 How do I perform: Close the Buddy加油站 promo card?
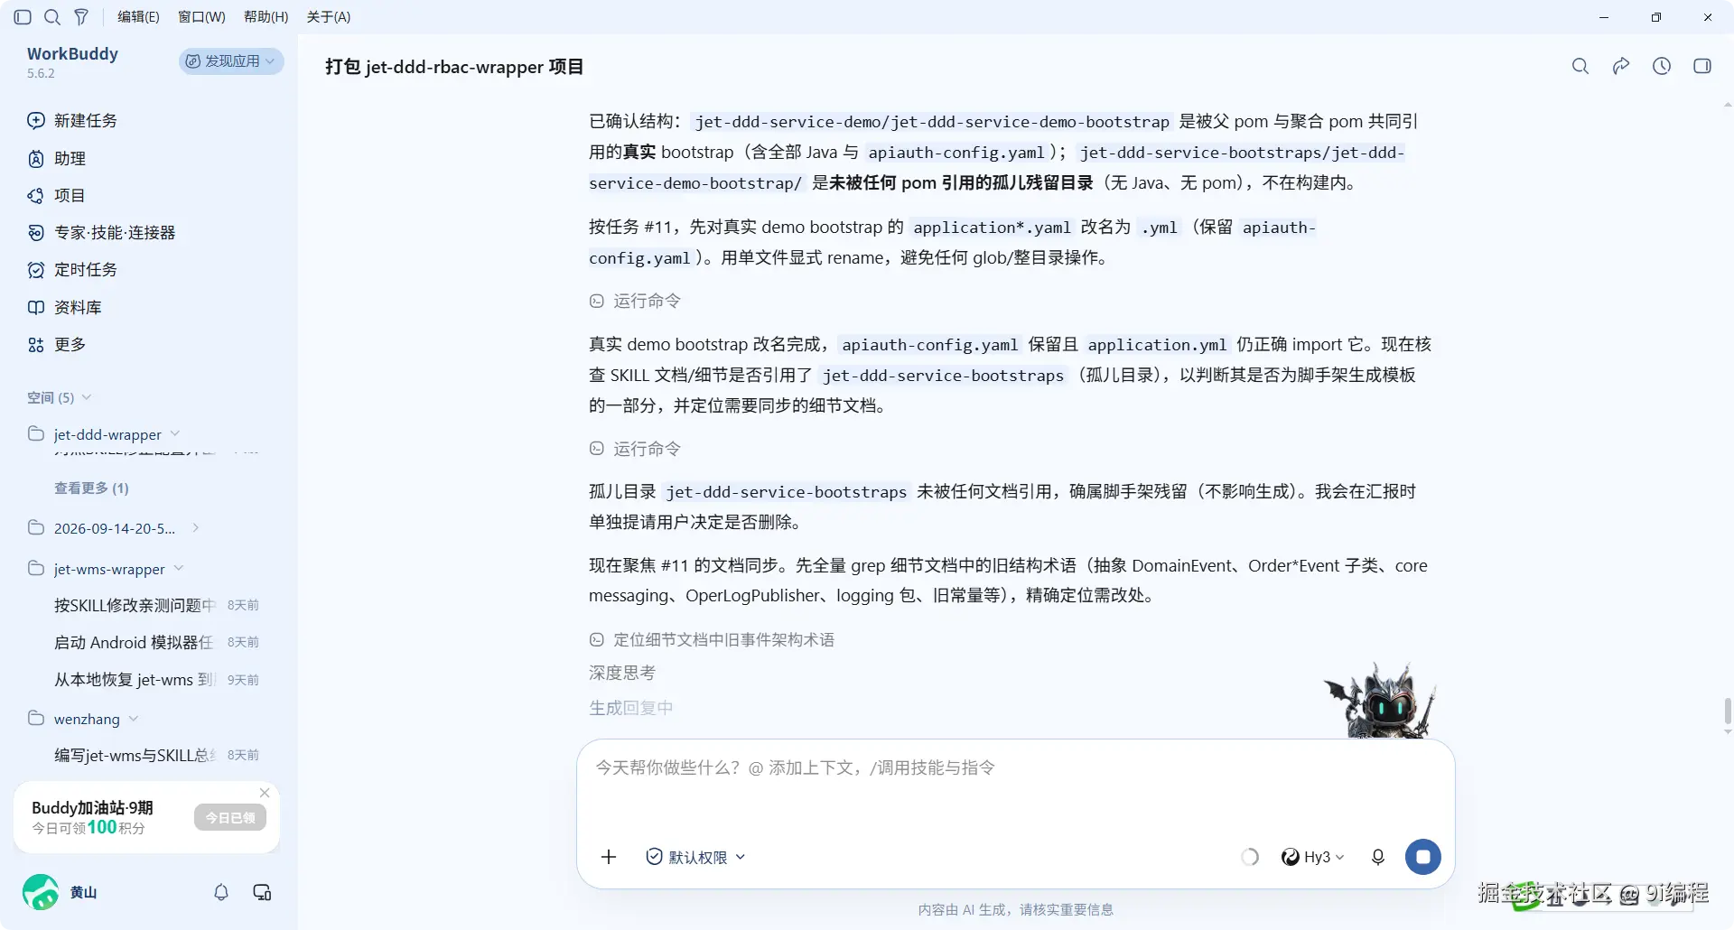click(x=265, y=793)
